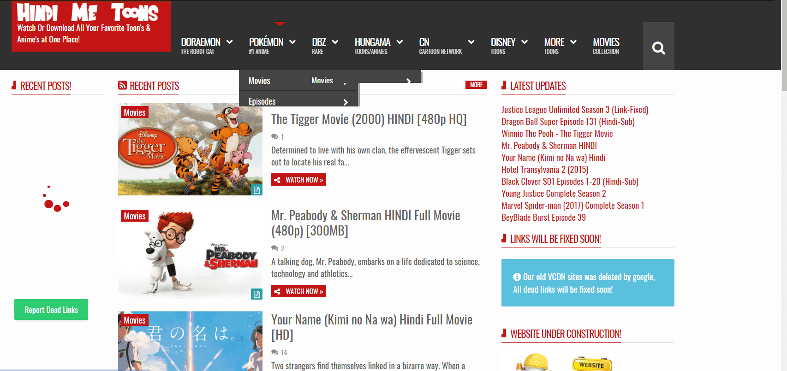Click the comments icon under Your Name

[x=274, y=353]
